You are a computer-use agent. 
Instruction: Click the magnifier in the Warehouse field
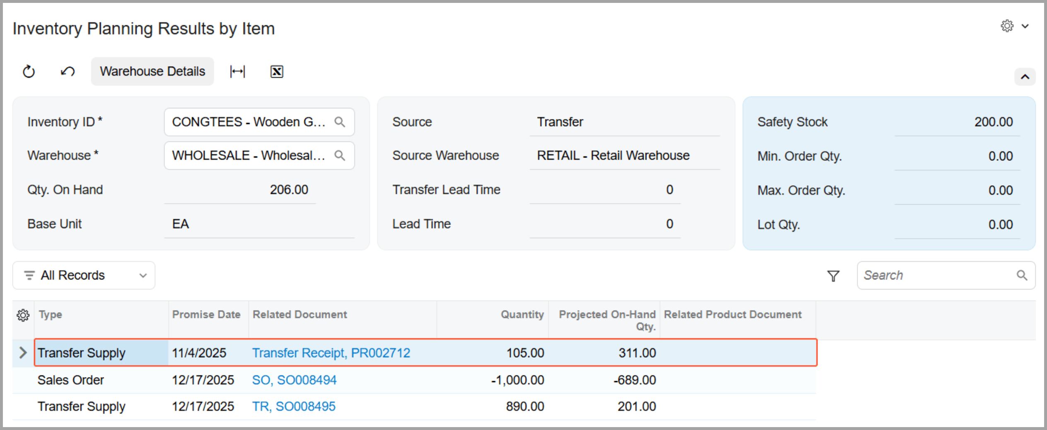pos(340,155)
